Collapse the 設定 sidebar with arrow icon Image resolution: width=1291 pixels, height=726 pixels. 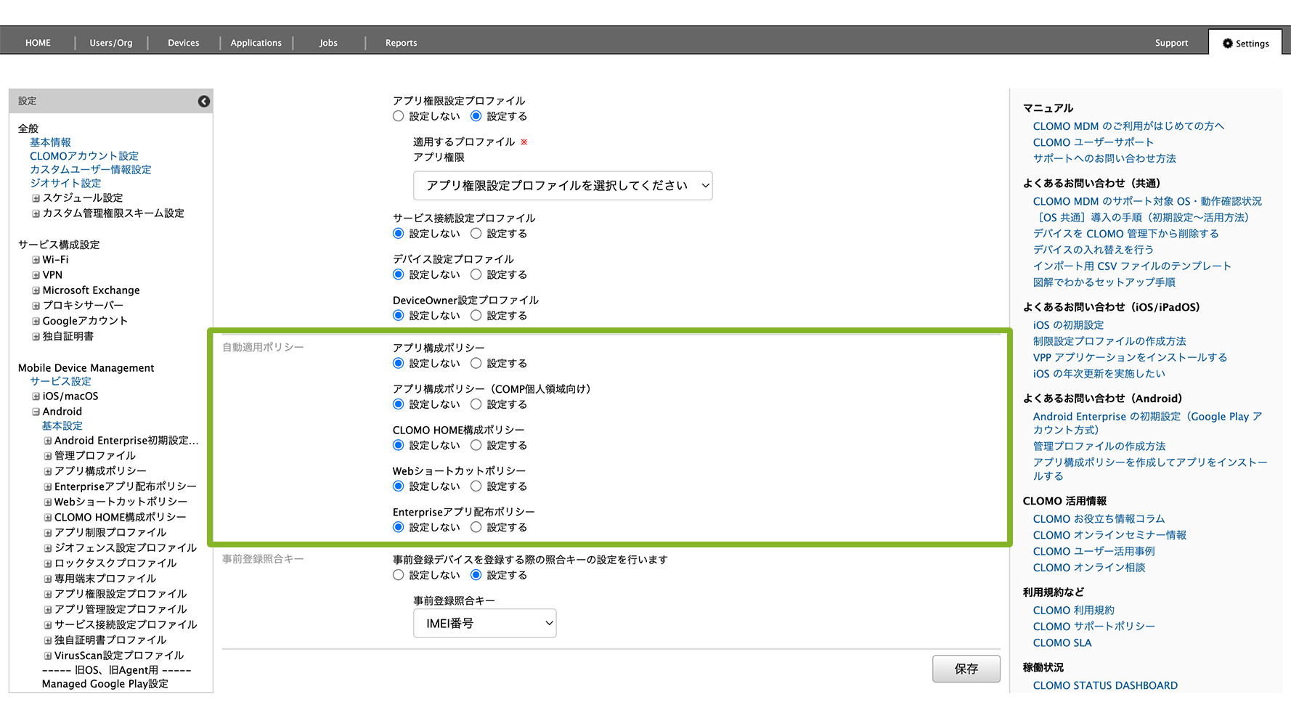click(x=204, y=102)
